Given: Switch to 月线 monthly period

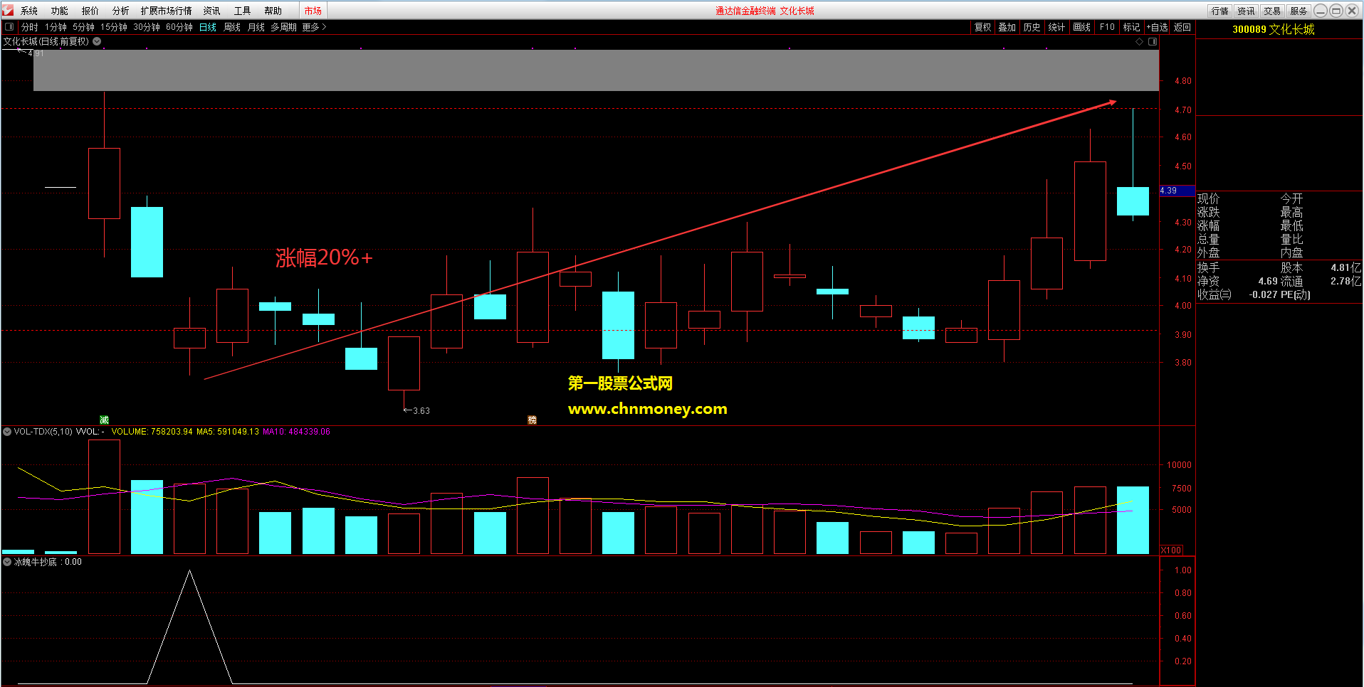Looking at the screenshot, I should [x=256, y=27].
